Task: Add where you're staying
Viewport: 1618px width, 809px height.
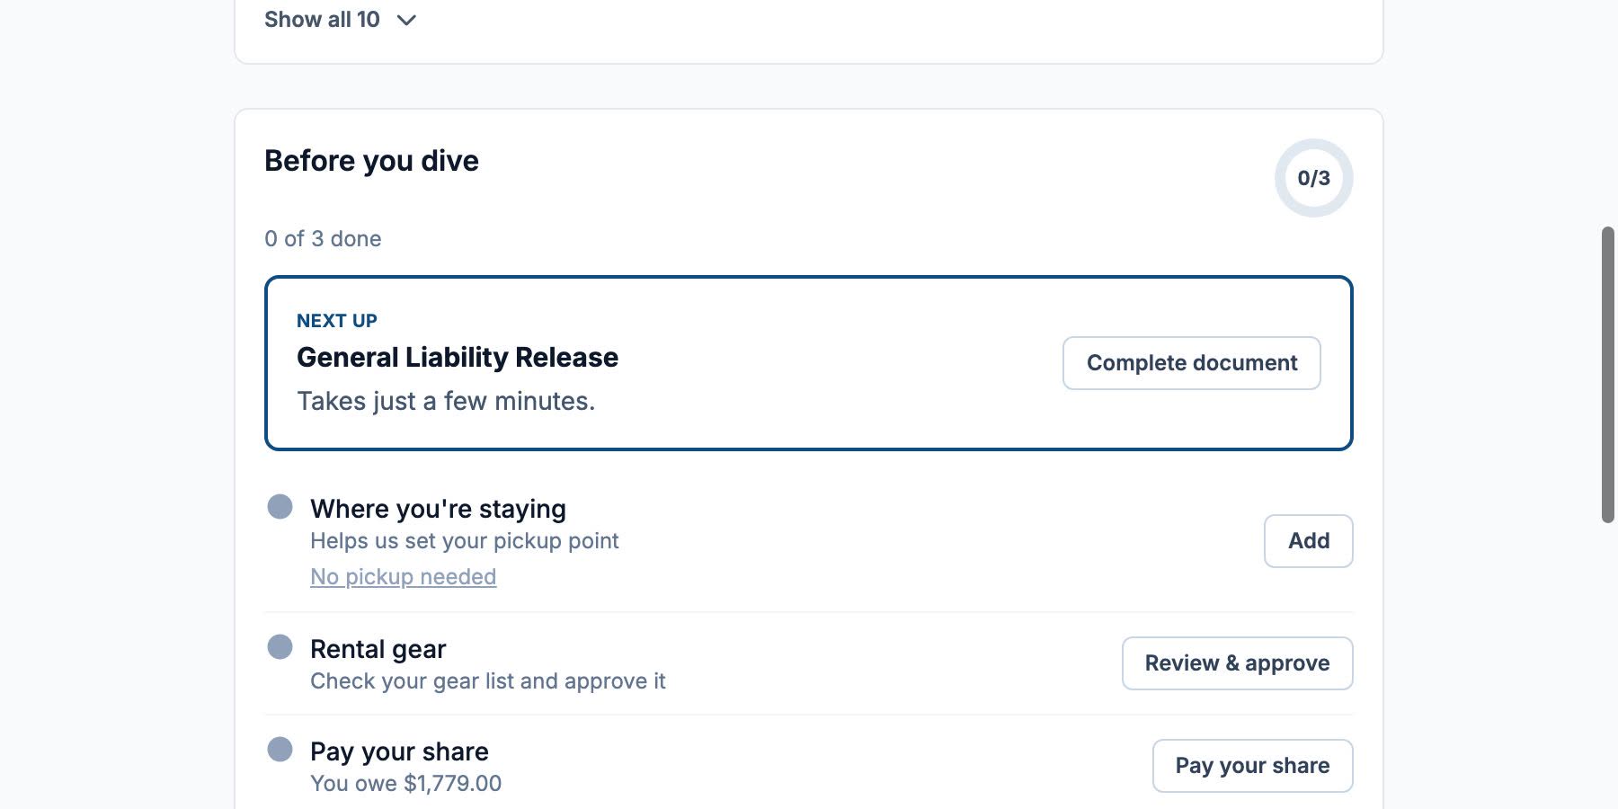Action: (x=1309, y=541)
